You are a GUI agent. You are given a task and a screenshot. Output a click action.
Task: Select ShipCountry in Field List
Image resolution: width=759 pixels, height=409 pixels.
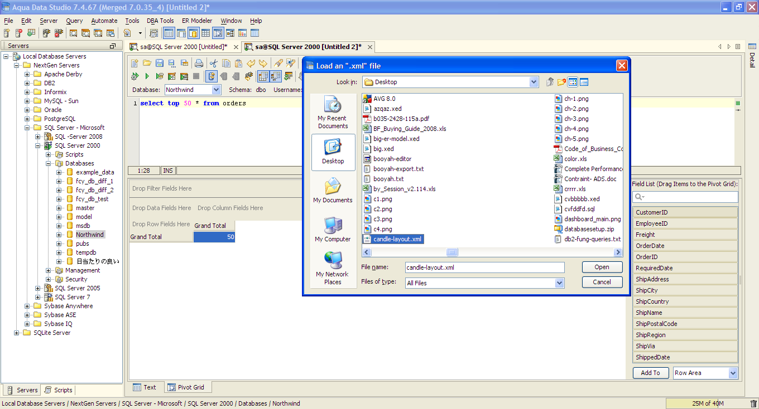pos(685,301)
